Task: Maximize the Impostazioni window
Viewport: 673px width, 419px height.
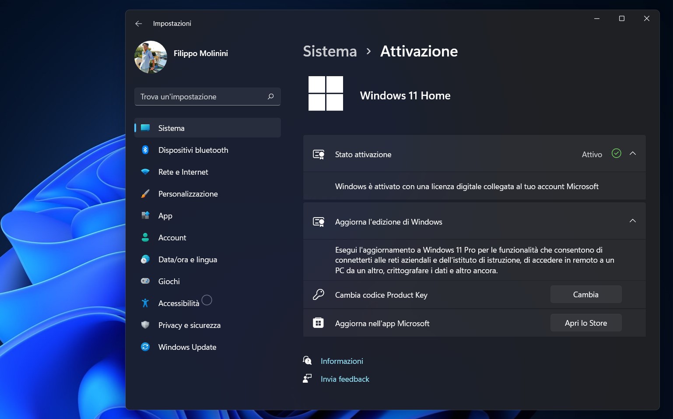Action: click(x=621, y=18)
